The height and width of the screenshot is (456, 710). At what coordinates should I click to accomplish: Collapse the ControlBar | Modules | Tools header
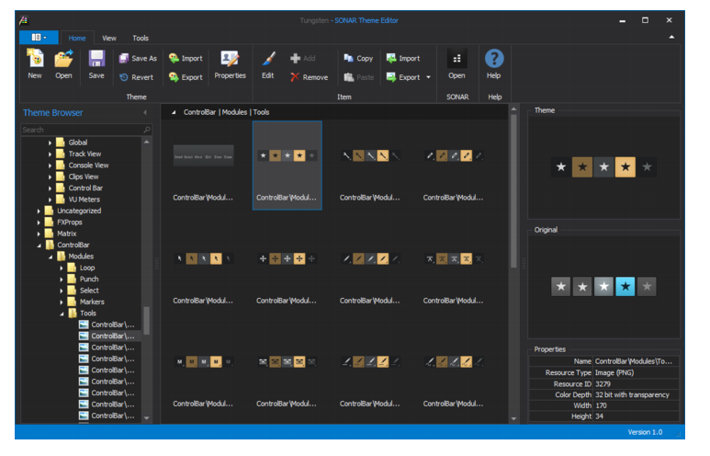coord(175,112)
